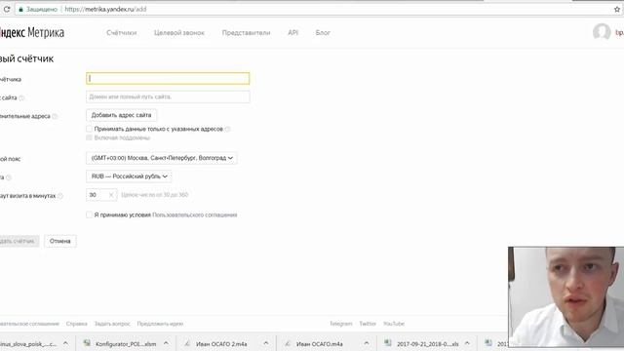Open the Иван ОСАГО 2.m4a download
Viewport: 624px width, 351px height.
click(221, 344)
